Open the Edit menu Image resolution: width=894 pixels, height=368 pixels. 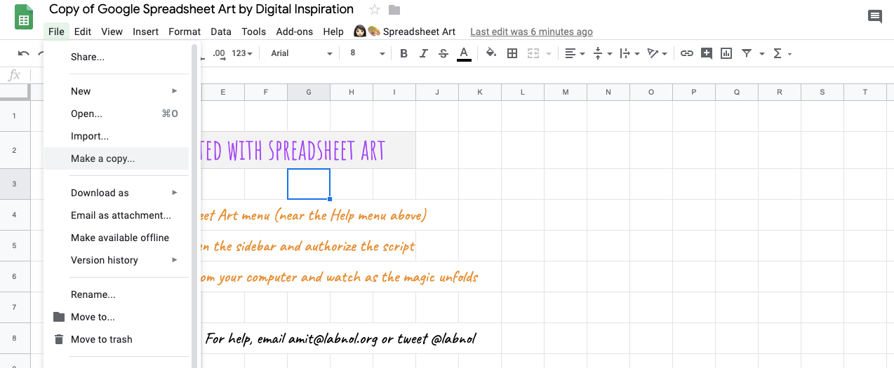coord(83,32)
